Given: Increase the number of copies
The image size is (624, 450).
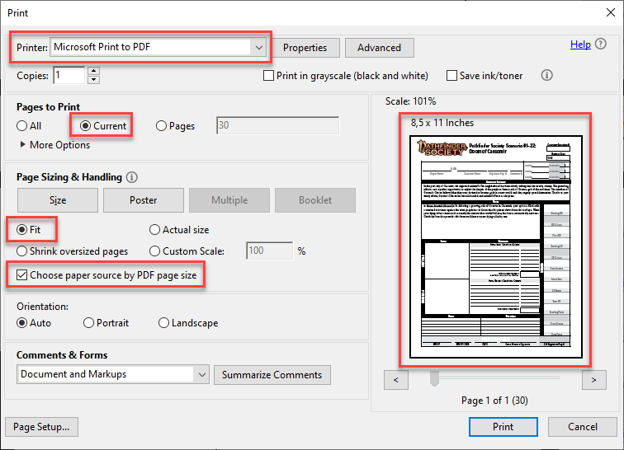Looking at the screenshot, I should tap(93, 71).
